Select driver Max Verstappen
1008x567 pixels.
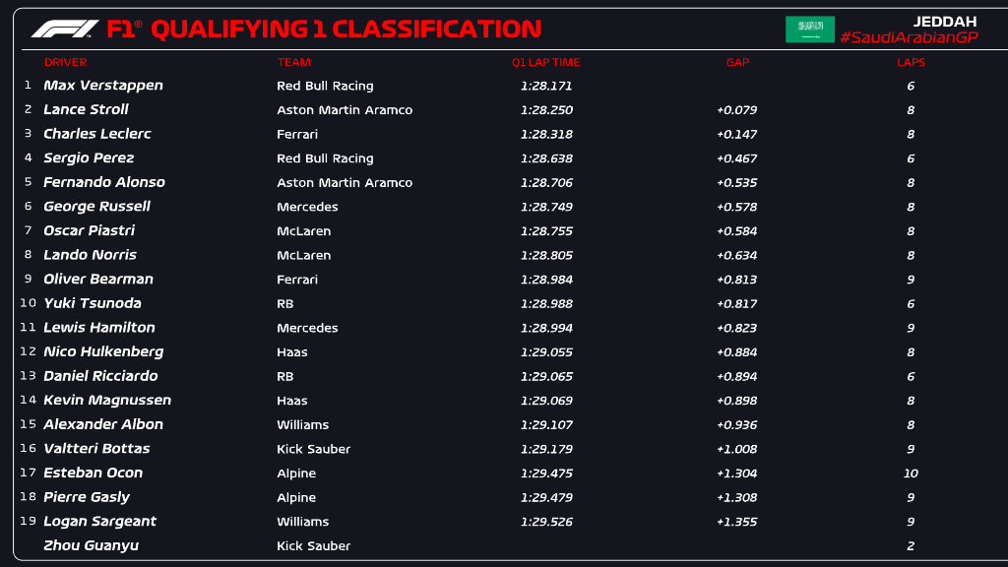coord(103,86)
